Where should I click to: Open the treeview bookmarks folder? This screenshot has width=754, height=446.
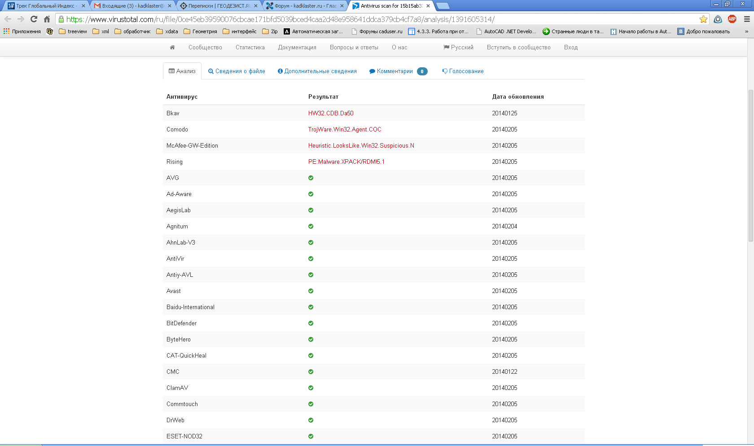point(73,31)
